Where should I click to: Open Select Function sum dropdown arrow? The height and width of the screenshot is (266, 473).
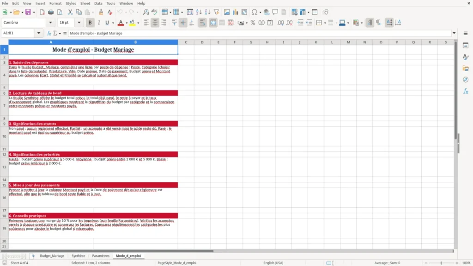(x=60, y=33)
